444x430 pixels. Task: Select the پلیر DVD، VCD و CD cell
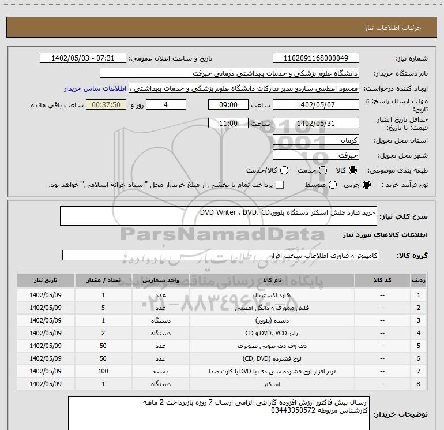pyautogui.click(x=272, y=333)
